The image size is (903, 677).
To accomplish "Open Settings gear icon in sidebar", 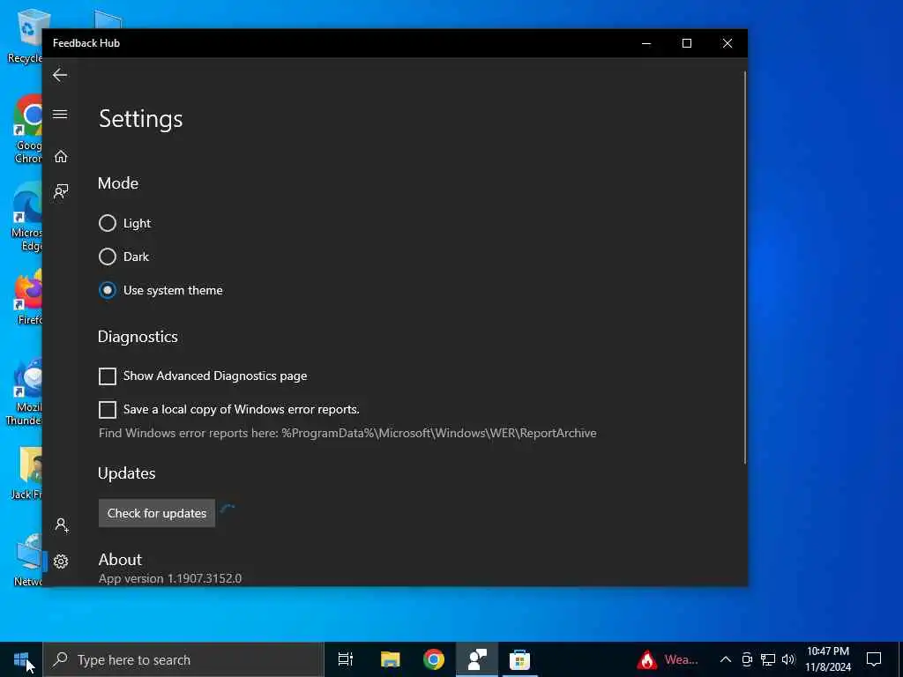I will coord(61,562).
